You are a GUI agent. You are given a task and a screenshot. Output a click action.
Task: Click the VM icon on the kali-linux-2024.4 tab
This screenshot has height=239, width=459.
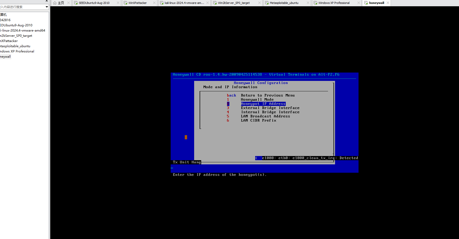coord(162,3)
